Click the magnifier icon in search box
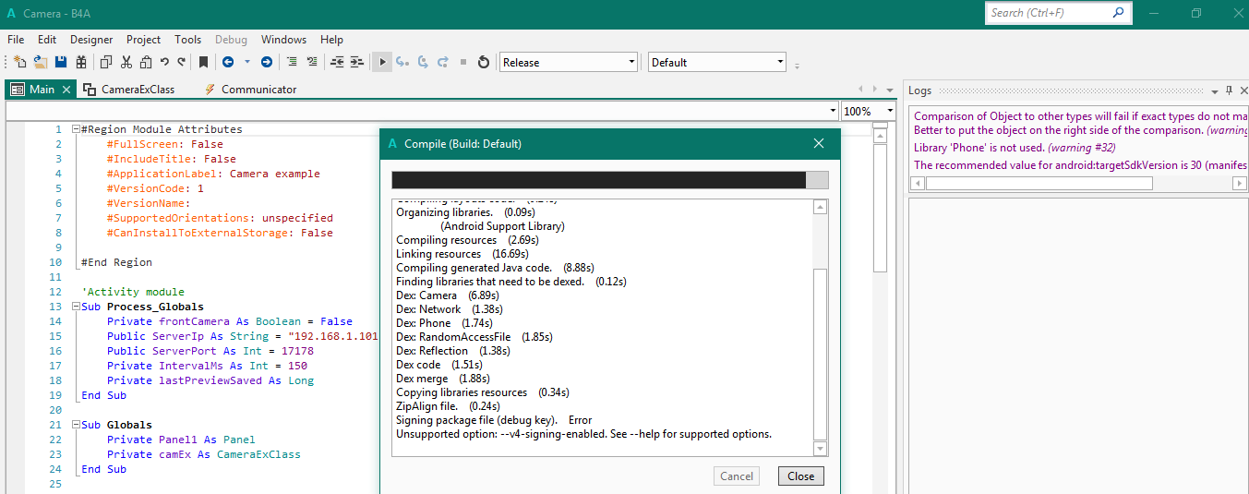This screenshot has width=1249, height=494. click(x=1119, y=13)
